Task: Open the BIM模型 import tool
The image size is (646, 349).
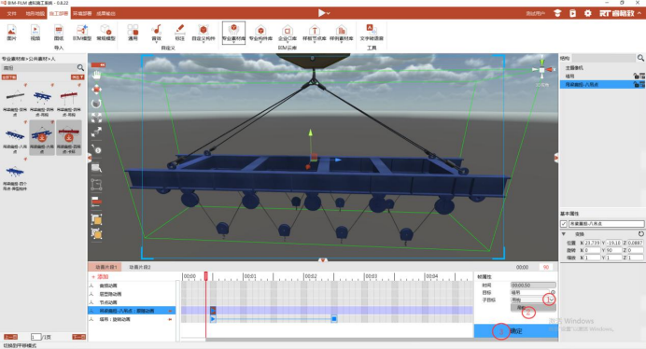Action: [x=82, y=33]
